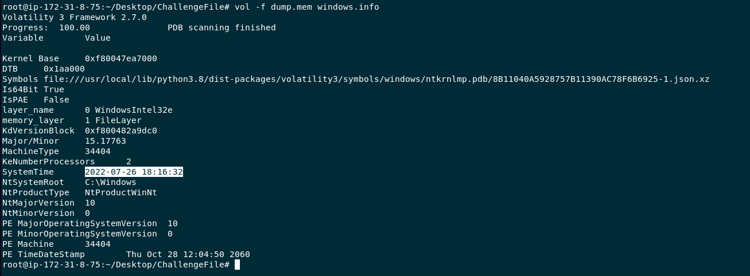The height and width of the screenshot is (276, 750).
Task: Click the DTB value 0x1aa000
Action: tap(64, 69)
